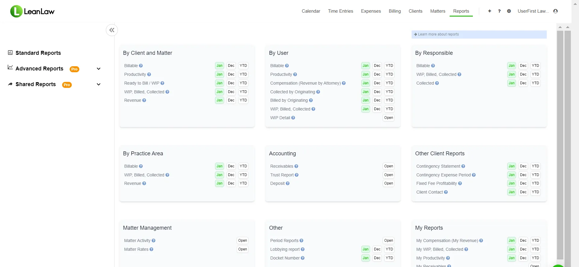Open the Deposit report
This screenshot has height=267, width=579.
pyautogui.click(x=389, y=183)
